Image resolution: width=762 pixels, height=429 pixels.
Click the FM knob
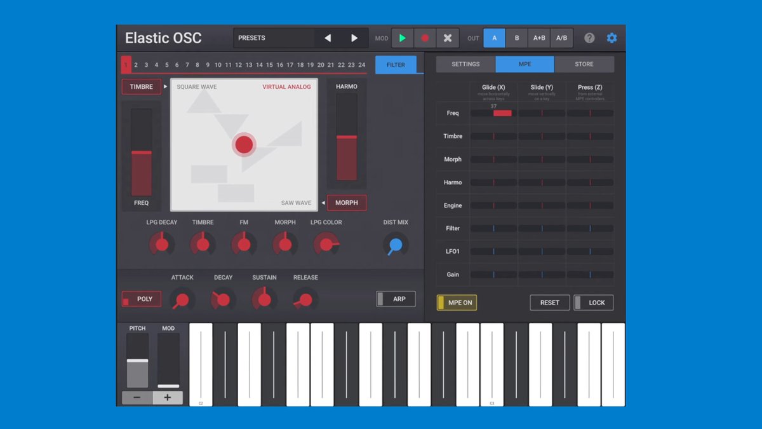(x=244, y=244)
